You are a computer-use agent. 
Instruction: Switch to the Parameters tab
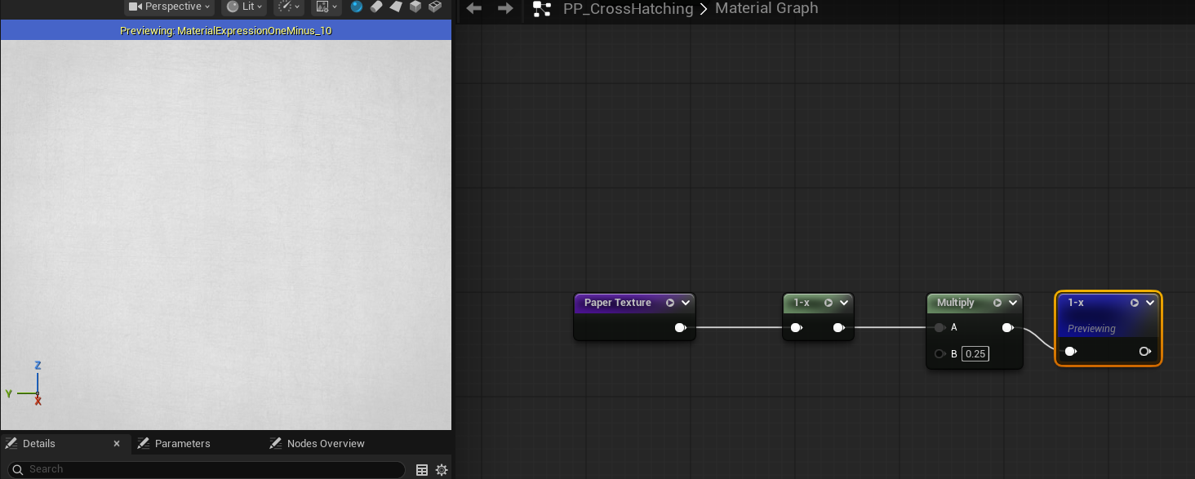coord(182,444)
